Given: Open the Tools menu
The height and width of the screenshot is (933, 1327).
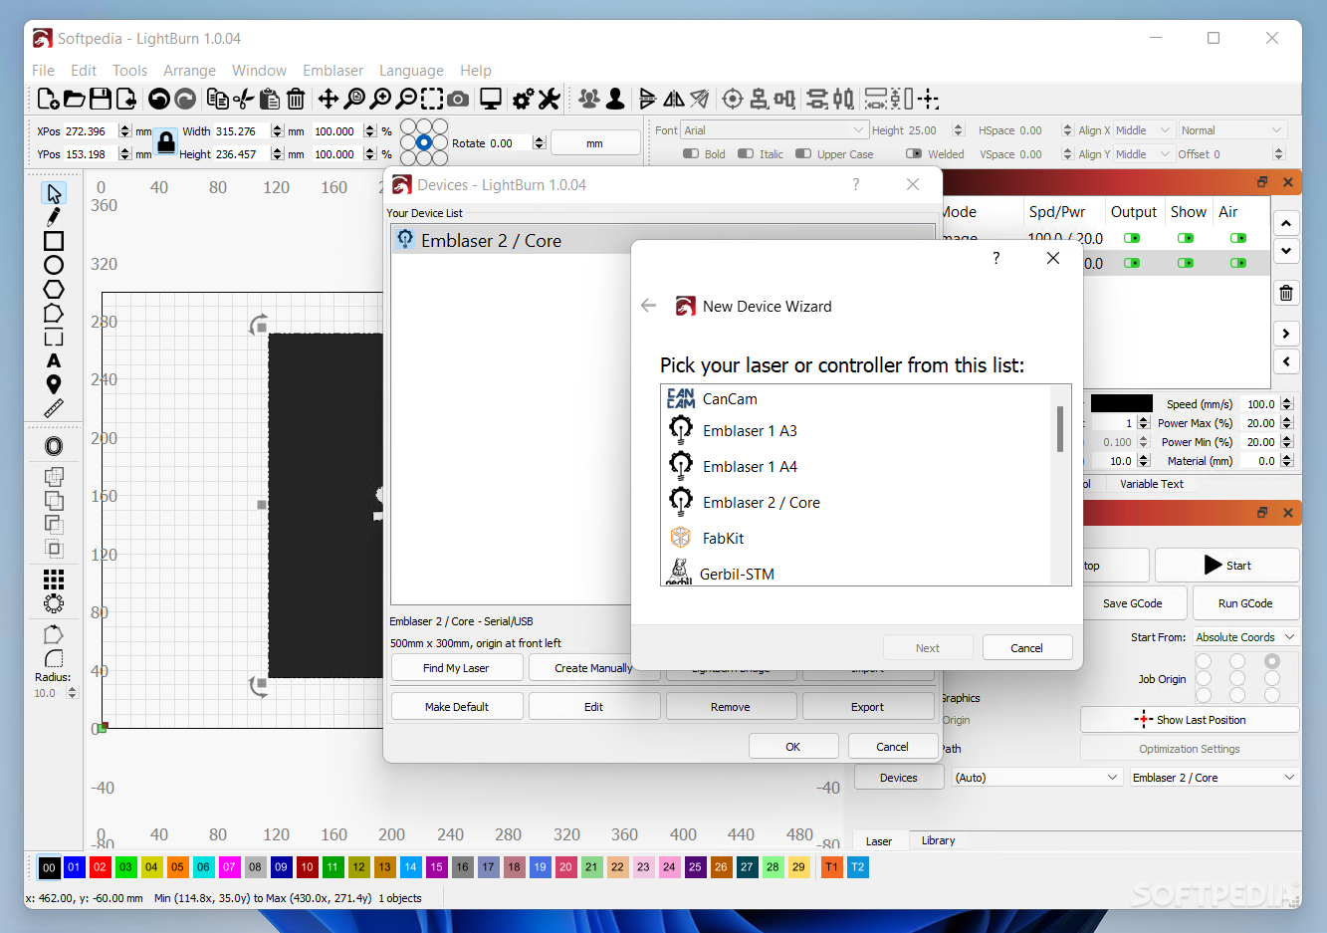Looking at the screenshot, I should [x=129, y=71].
